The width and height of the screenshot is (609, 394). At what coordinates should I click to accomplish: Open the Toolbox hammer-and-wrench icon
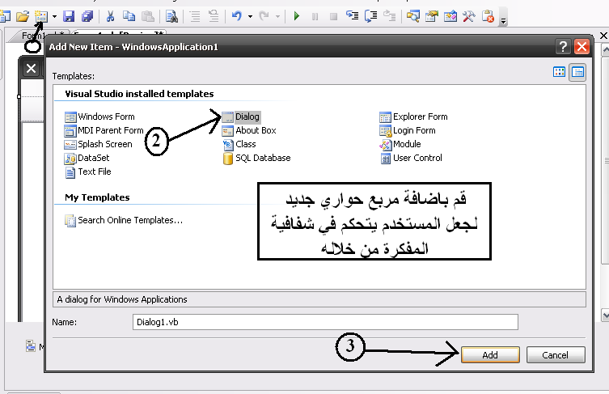tap(468, 16)
